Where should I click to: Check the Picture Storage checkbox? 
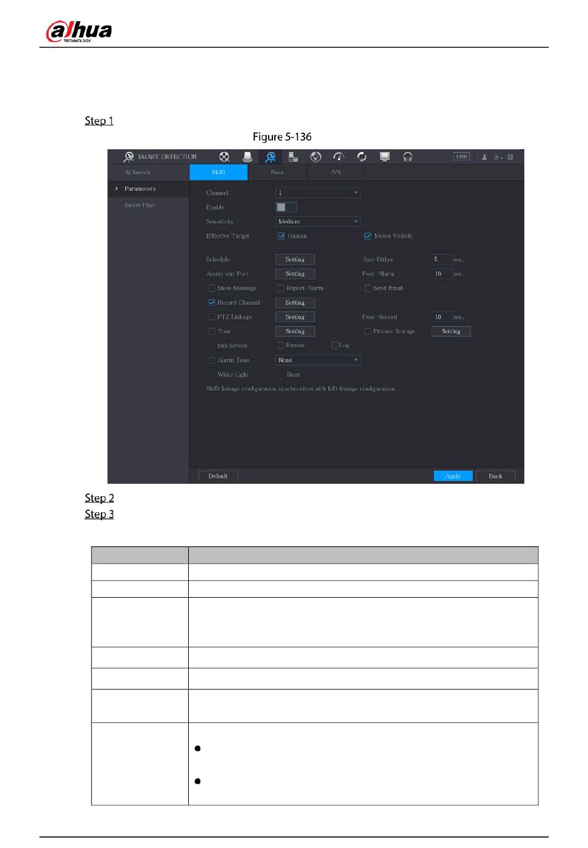coord(368,331)
